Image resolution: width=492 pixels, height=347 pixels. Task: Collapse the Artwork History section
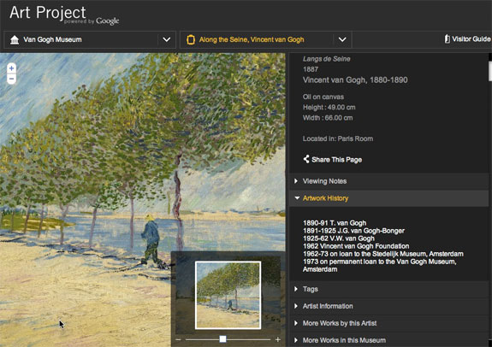point(388,198)
